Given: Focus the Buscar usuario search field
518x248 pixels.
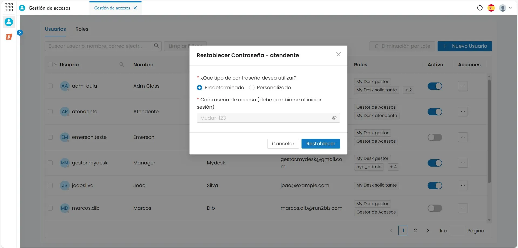Looking at the screenshot, I should 99,46.
